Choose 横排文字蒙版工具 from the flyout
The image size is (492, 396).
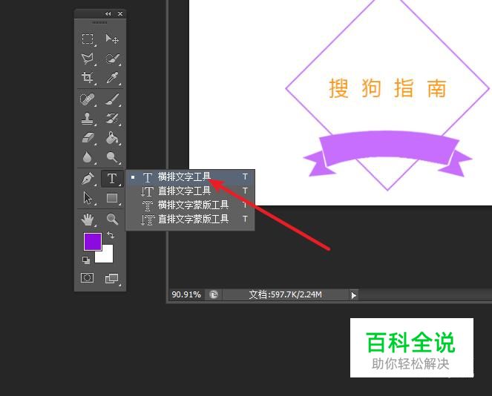pos(190,205)
